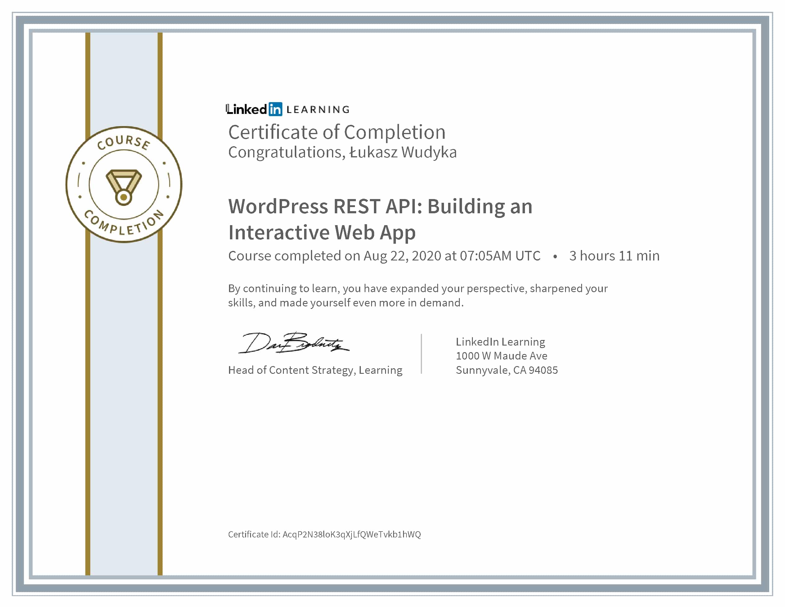Click the name Łukasz Wudyka
The image size is (785, 607).
point(403,152)
